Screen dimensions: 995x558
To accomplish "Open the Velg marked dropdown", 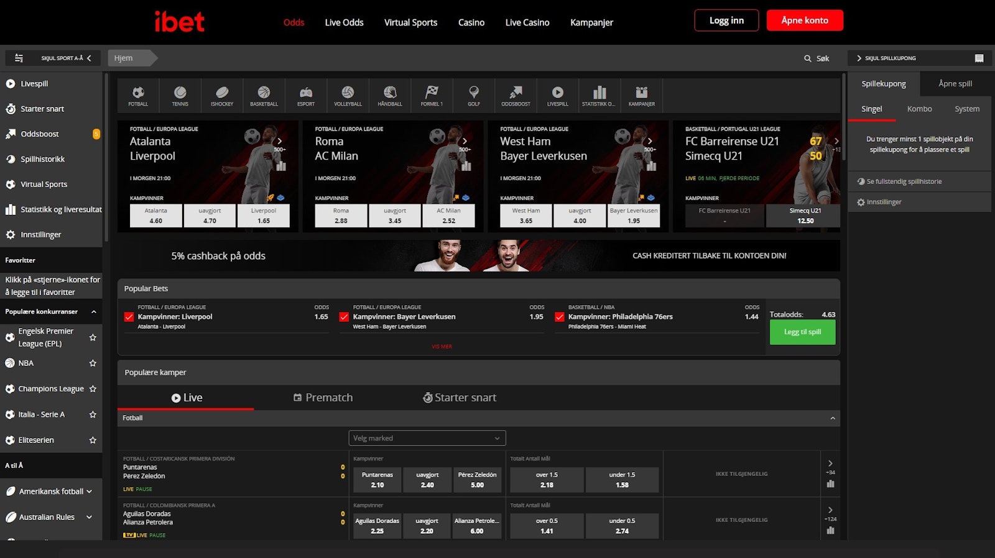I will [427, 438].
